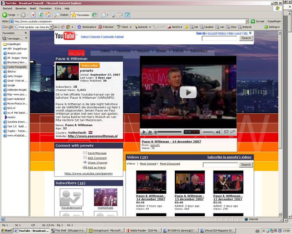
Task: Click Go button on Google toolbar
Action: 56,27
